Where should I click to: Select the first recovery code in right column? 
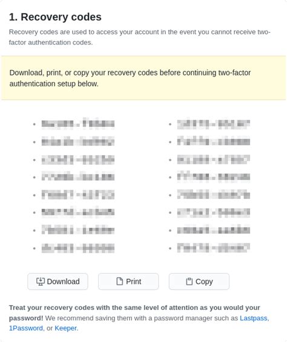click(214, 124)
